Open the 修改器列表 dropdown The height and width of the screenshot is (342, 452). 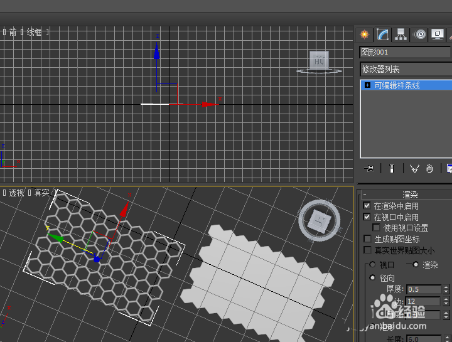[x=406, y=69]
